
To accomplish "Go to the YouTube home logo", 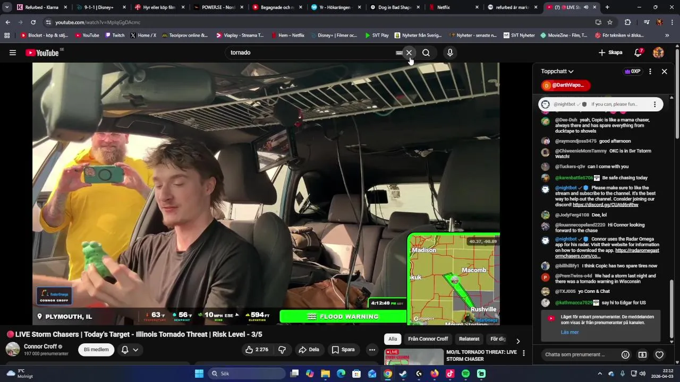I will 42,53.
